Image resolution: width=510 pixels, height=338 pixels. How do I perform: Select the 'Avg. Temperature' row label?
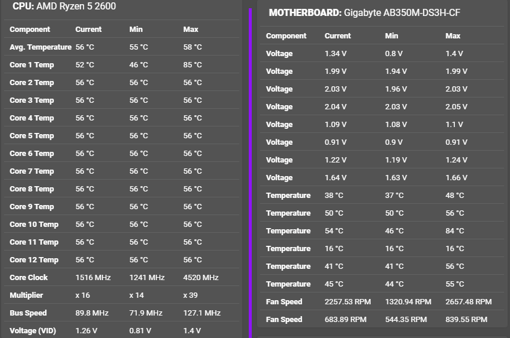tap(40, 47)
